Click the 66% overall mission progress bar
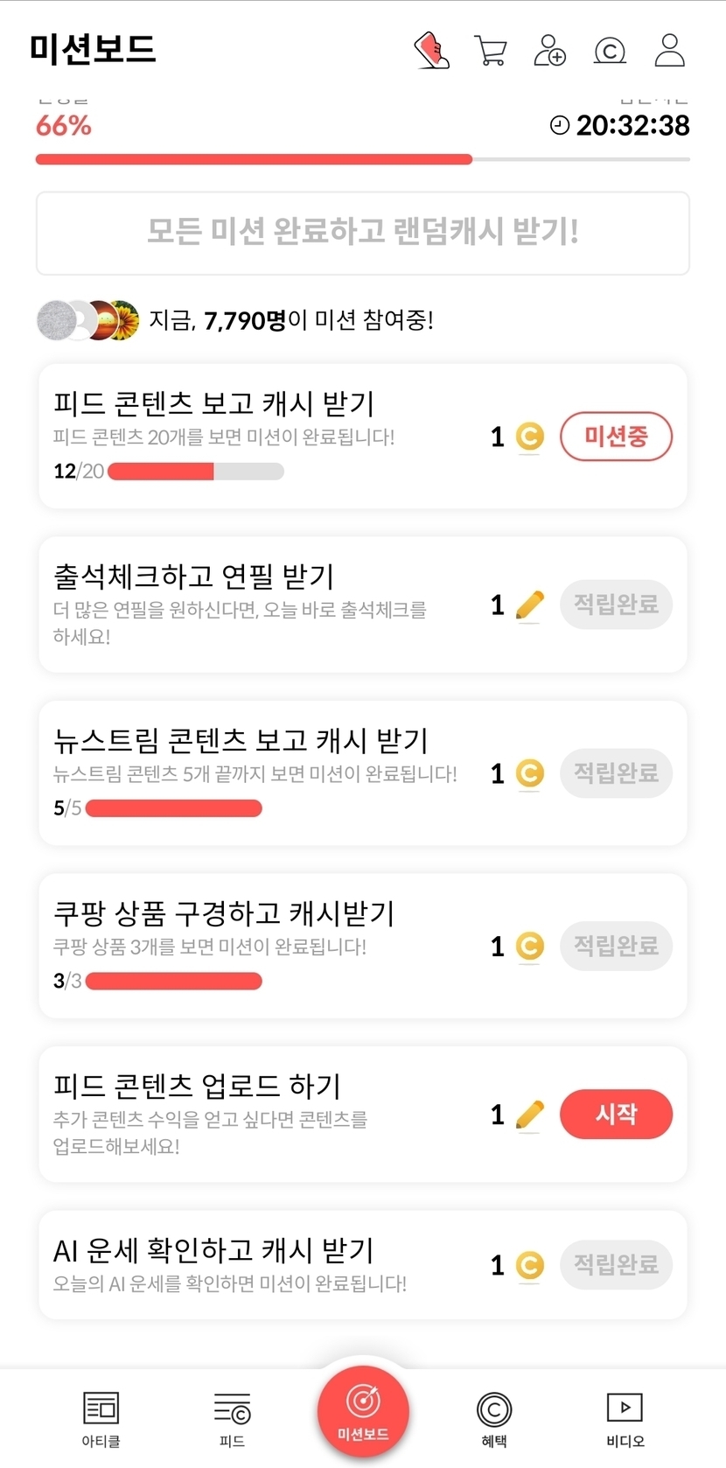Image resolution: width=726 pixels, height=1468 pixels. pos(362,159)
